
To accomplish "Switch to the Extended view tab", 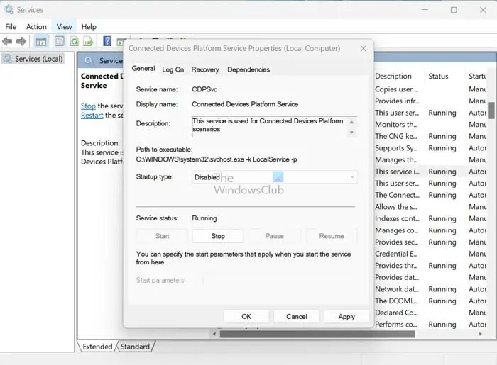I will [97, 347].
